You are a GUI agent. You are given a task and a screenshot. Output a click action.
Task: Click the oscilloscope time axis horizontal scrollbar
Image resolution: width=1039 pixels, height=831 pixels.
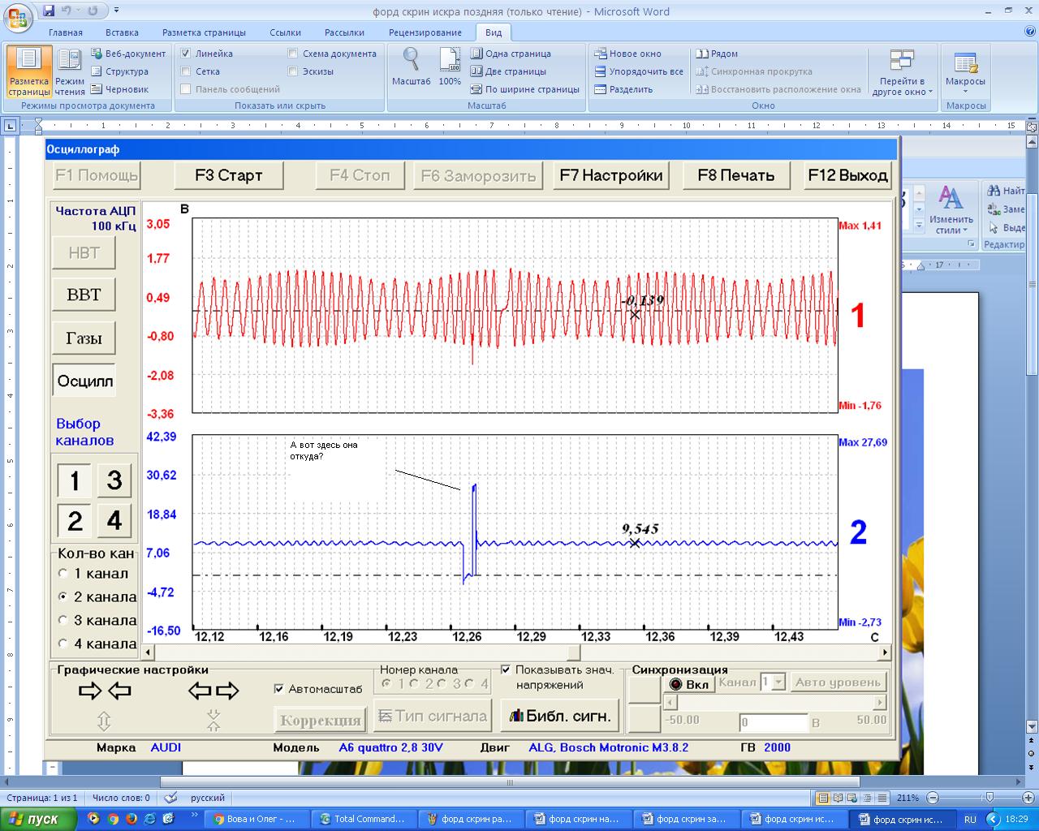515,652
